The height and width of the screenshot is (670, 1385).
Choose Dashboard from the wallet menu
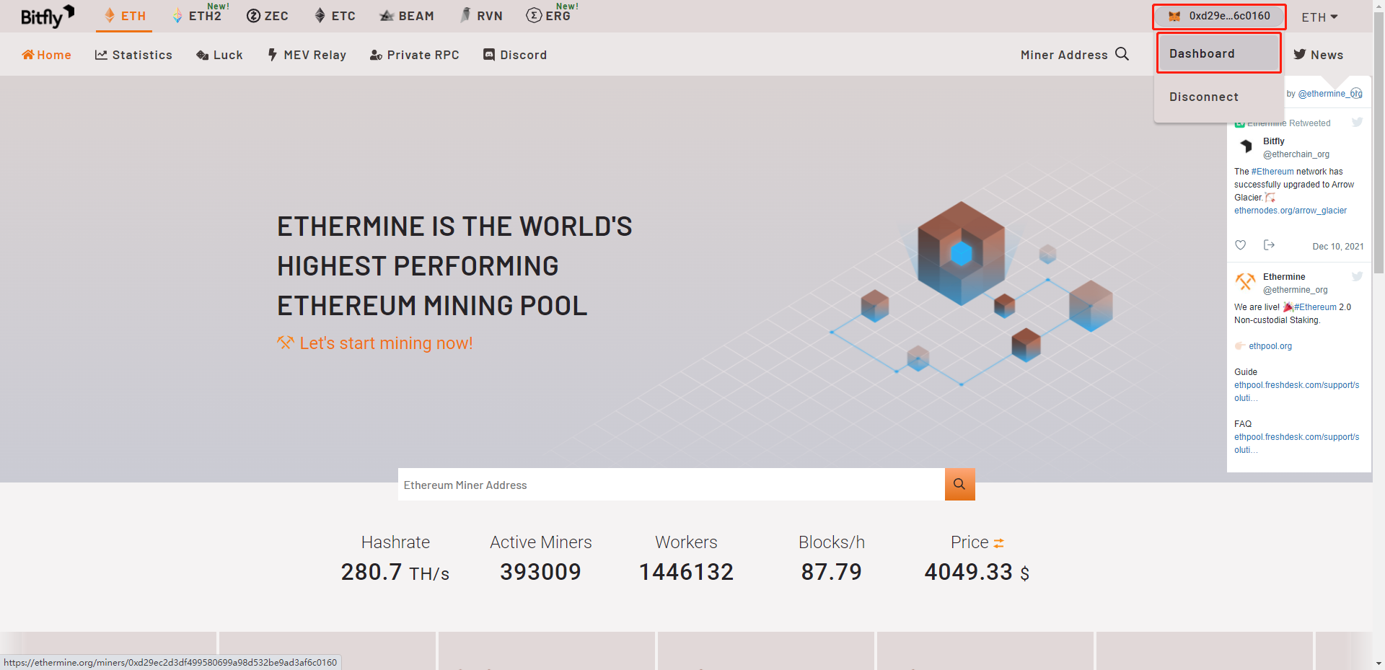[1219, 53]
